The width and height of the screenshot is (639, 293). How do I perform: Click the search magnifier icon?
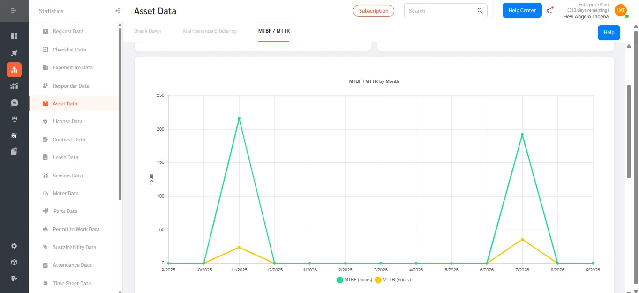[x=480, y=11]
